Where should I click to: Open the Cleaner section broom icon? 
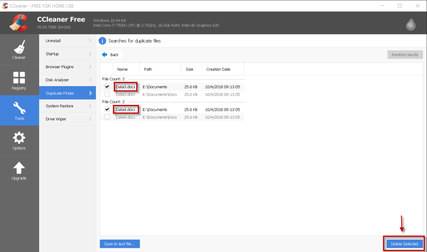coord(19,47)
